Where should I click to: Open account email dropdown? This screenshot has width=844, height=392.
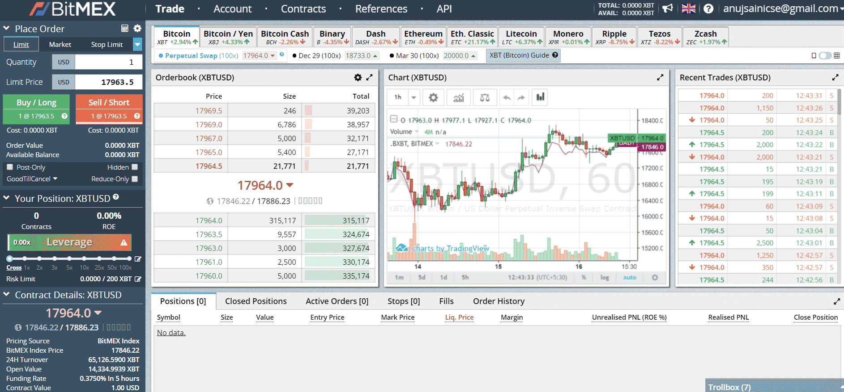pos(783,8)
